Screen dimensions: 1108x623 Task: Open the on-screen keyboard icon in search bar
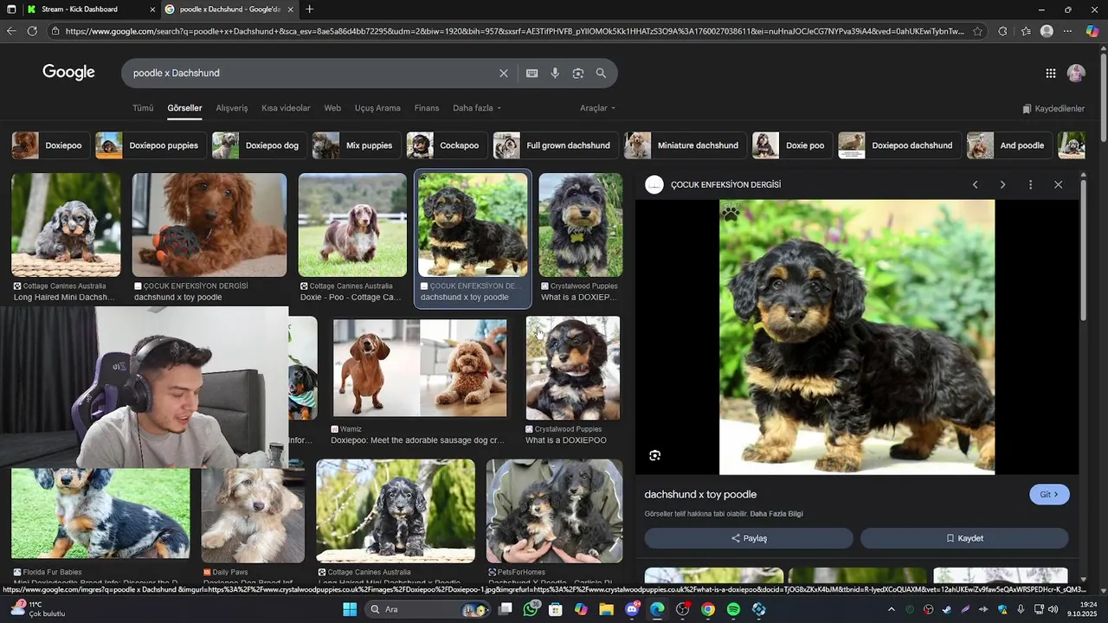[x=531, y=74]
